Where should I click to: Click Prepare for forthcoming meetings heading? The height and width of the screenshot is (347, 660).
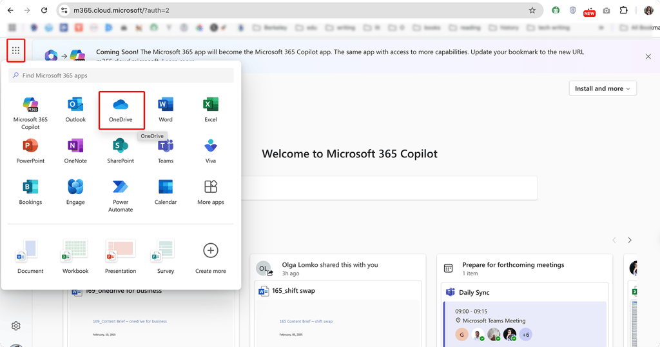(x=513, y=265)
